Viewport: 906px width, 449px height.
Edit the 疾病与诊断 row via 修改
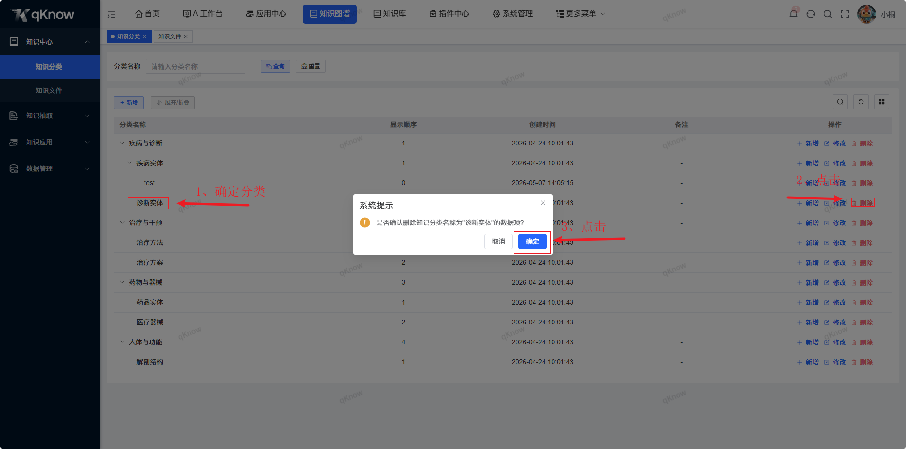(x=835, y=144)
